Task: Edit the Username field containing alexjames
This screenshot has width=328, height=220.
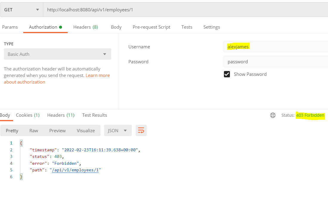Action: [x=268, y=47]
